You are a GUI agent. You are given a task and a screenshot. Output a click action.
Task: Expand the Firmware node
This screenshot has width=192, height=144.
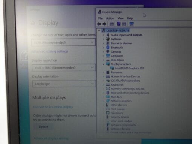(104, 73)
